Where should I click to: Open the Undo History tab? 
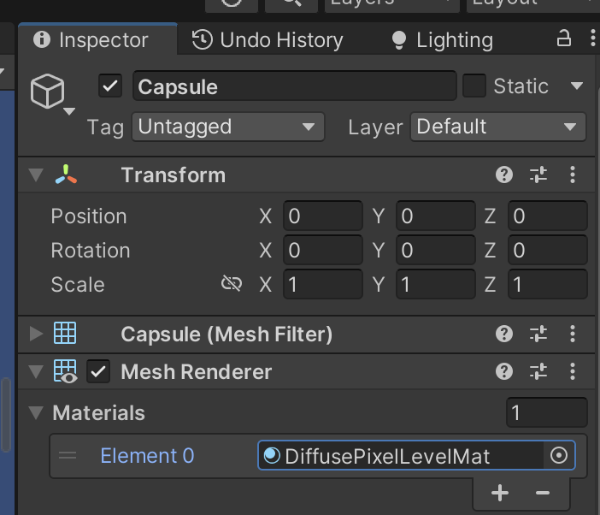[267, 40]
